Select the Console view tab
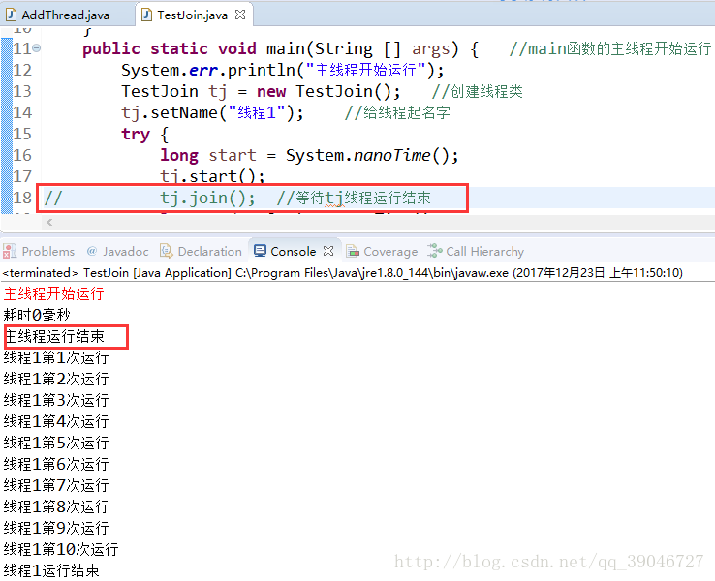The height and width of the screenshot is (581, 715). click(293, 251)
